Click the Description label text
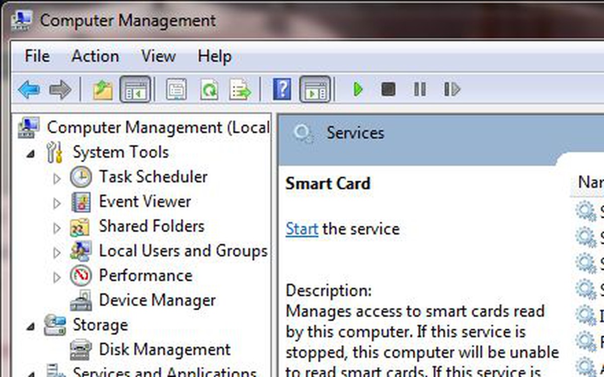Screen dimensions: 604x377 pos(329,291)
